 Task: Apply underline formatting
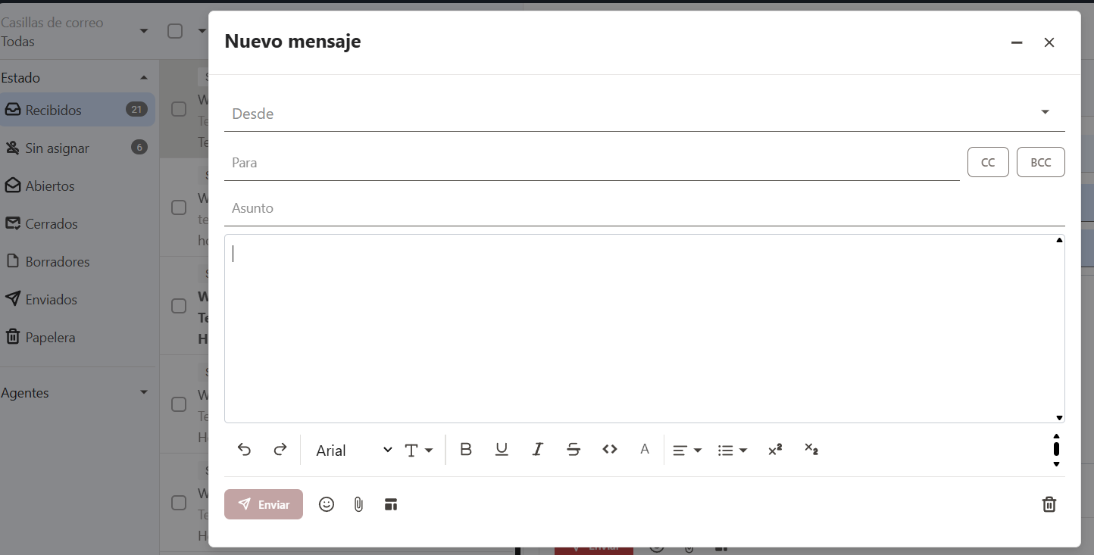point(502,450)
